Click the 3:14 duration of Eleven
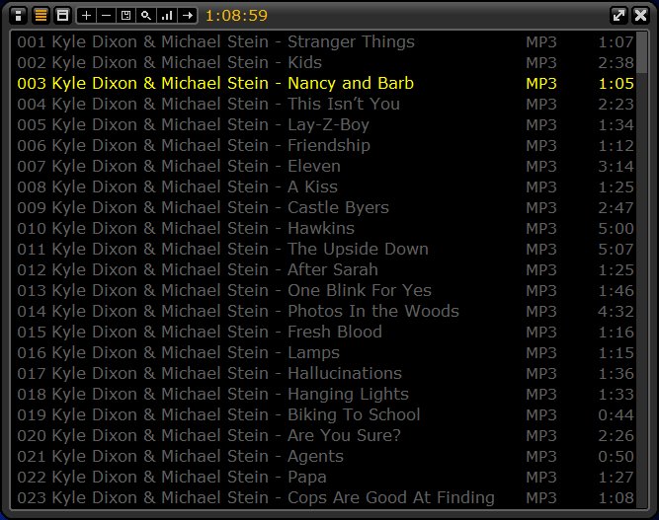659x520 pixels. [x=616, y=167]
